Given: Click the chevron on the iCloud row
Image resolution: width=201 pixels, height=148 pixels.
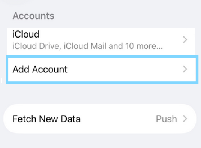Looking at the screenshot, I should pos(185,40).
